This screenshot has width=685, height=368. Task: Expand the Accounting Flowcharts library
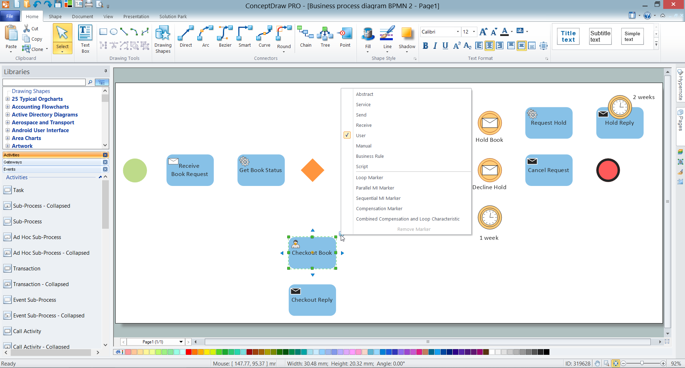click(x=7, y=107)
